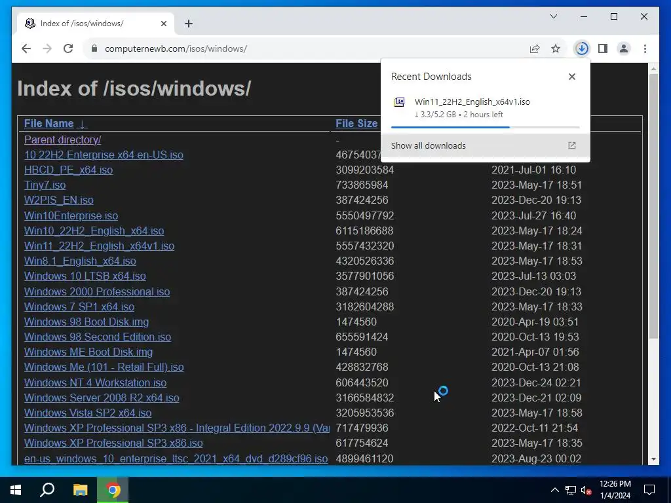Download Windows Me (101 - Retail Full).iso
The height and width of the screenshot is (503, 671).
(x=104, y=367)
